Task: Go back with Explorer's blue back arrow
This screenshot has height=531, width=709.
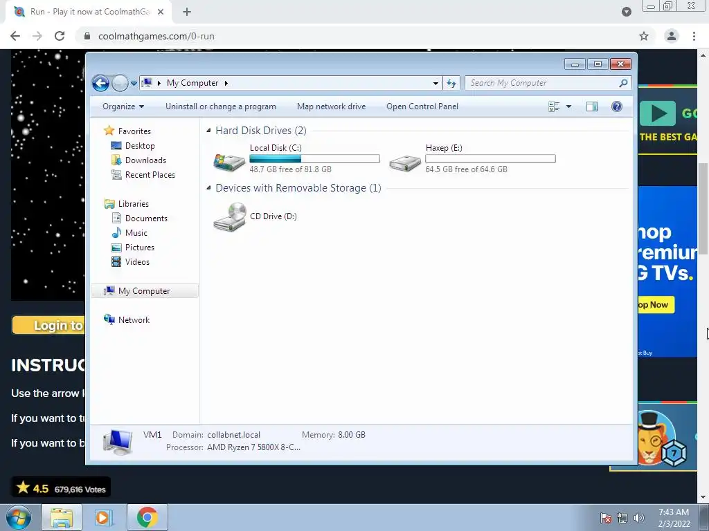Action: [100, 83]
